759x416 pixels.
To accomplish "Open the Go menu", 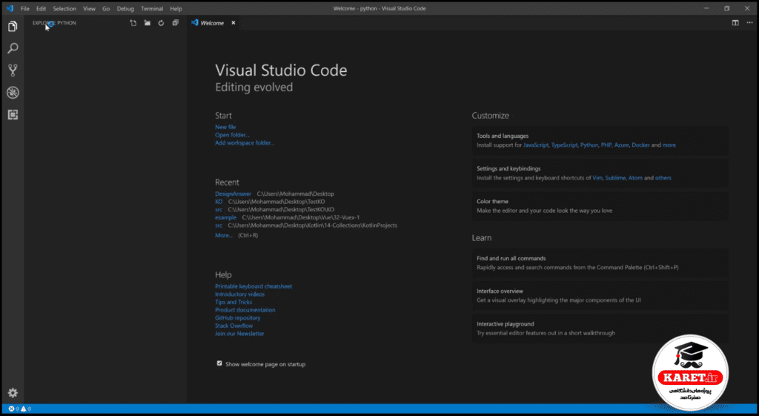I will 106,9.
